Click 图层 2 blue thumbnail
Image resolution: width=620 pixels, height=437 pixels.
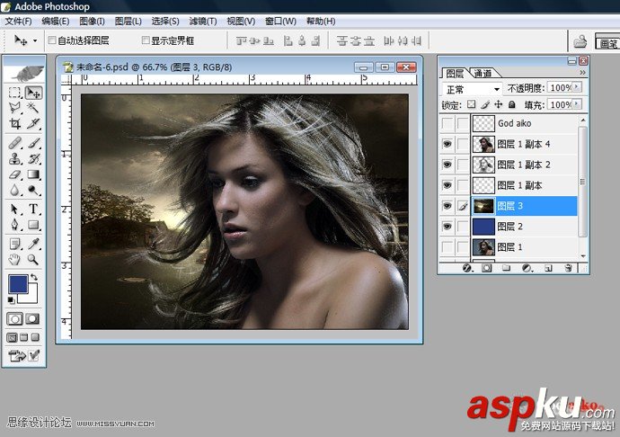(483, 227)
